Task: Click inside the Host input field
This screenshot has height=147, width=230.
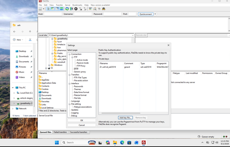Action: [x=53, y=14]
